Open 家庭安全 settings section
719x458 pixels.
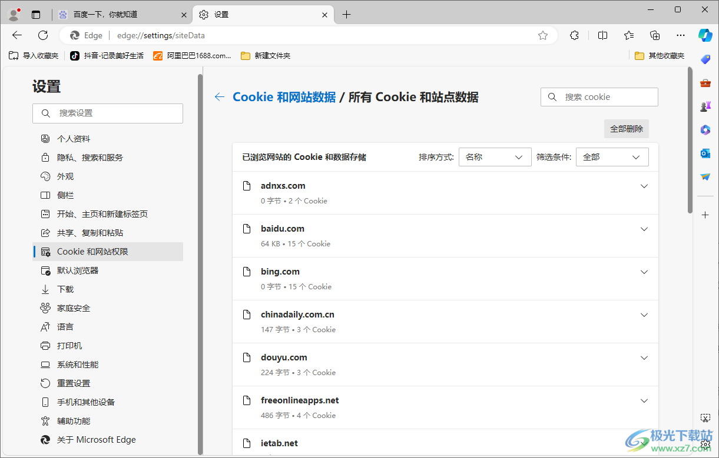click(x=108, y=308)
